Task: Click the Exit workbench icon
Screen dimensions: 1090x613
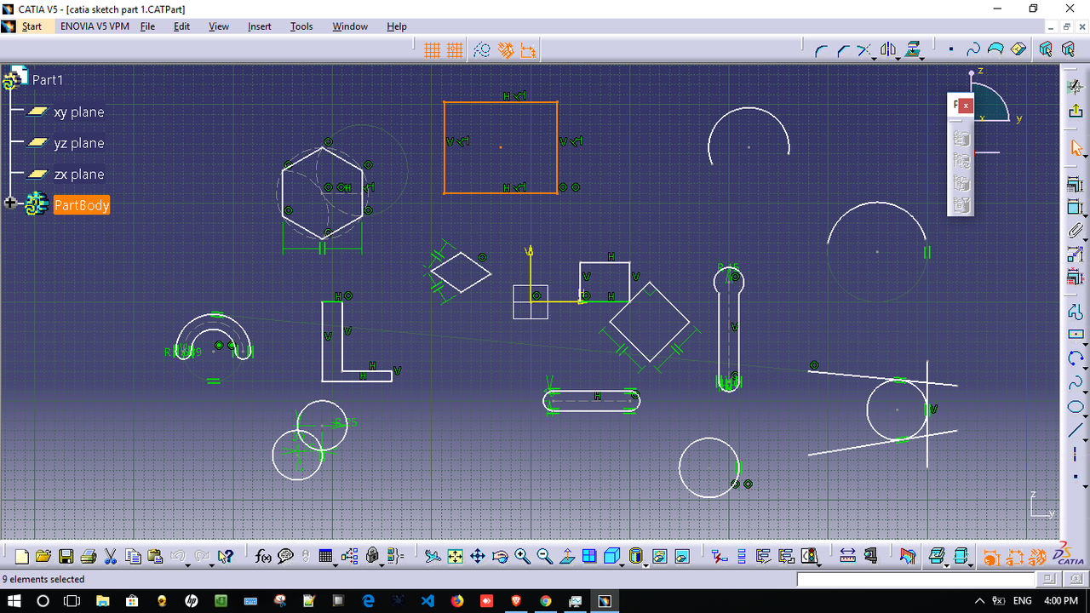Action: click(x=1076, y=111)
